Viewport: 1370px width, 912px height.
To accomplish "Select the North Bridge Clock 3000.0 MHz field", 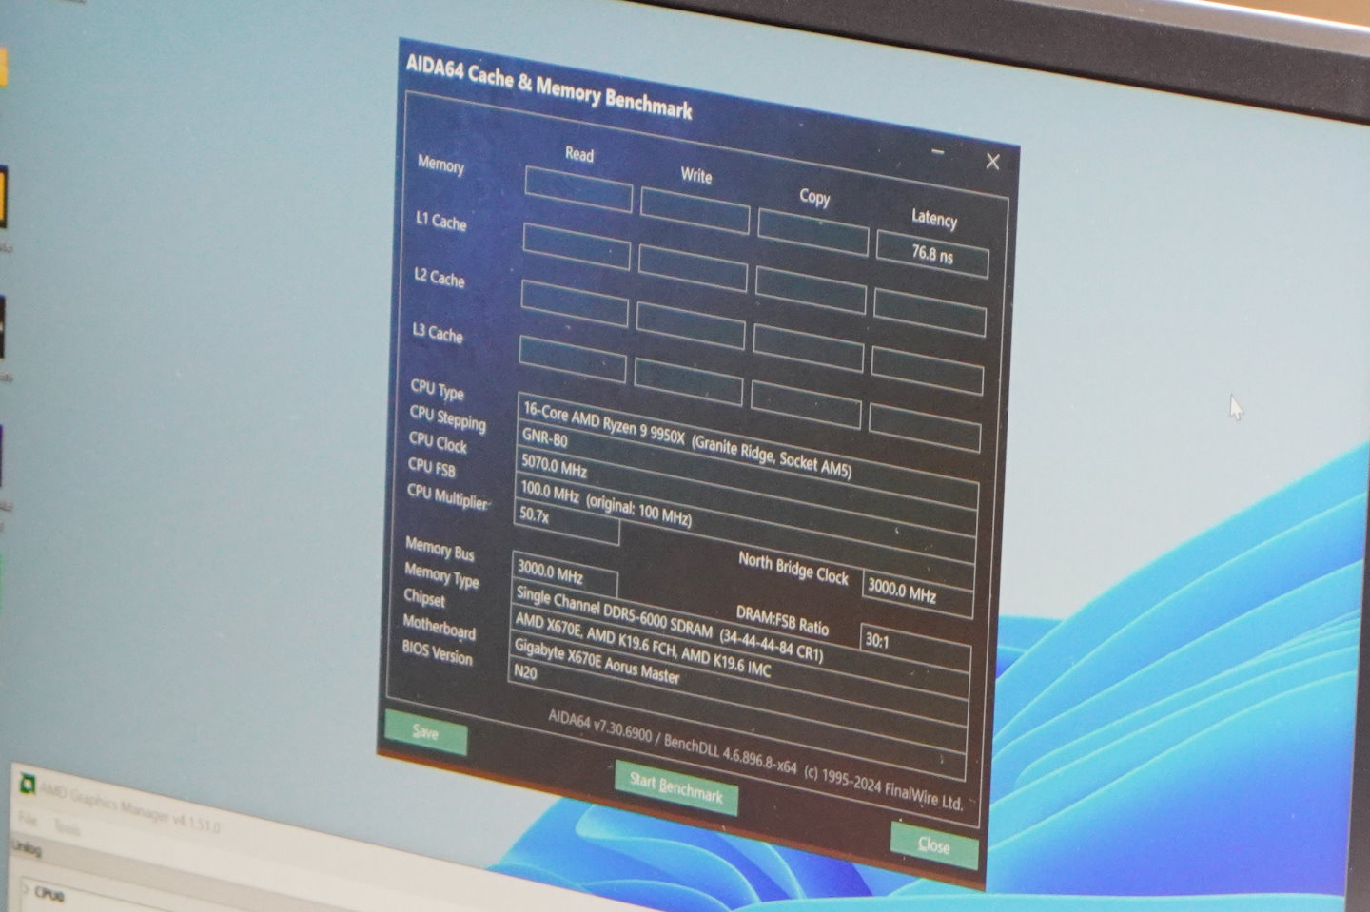I will pyautogui.click(x=918, y=594).
